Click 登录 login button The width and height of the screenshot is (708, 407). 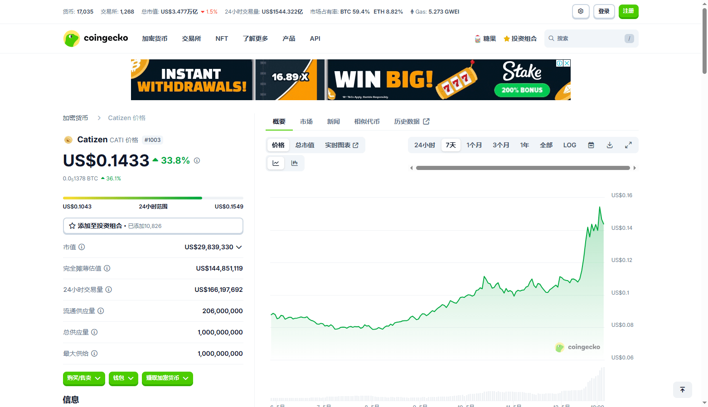tap(604, 11)
